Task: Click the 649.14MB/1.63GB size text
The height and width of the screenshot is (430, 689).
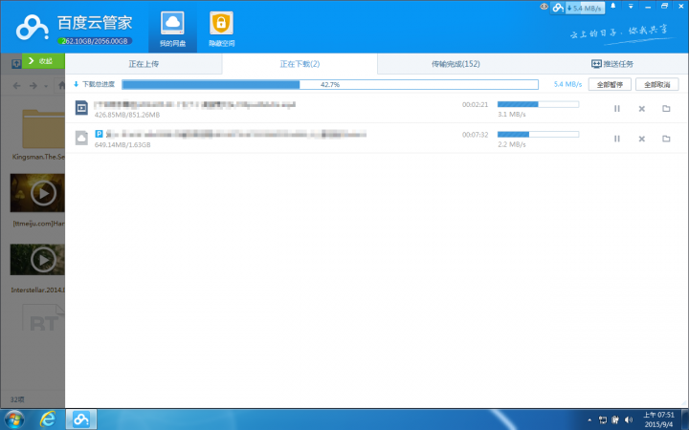Action: (122, 145)
